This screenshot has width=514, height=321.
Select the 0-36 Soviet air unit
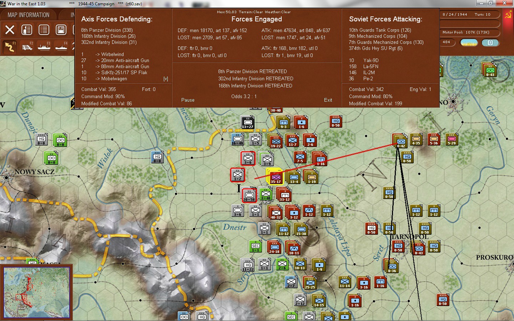(x=392, y=266)
